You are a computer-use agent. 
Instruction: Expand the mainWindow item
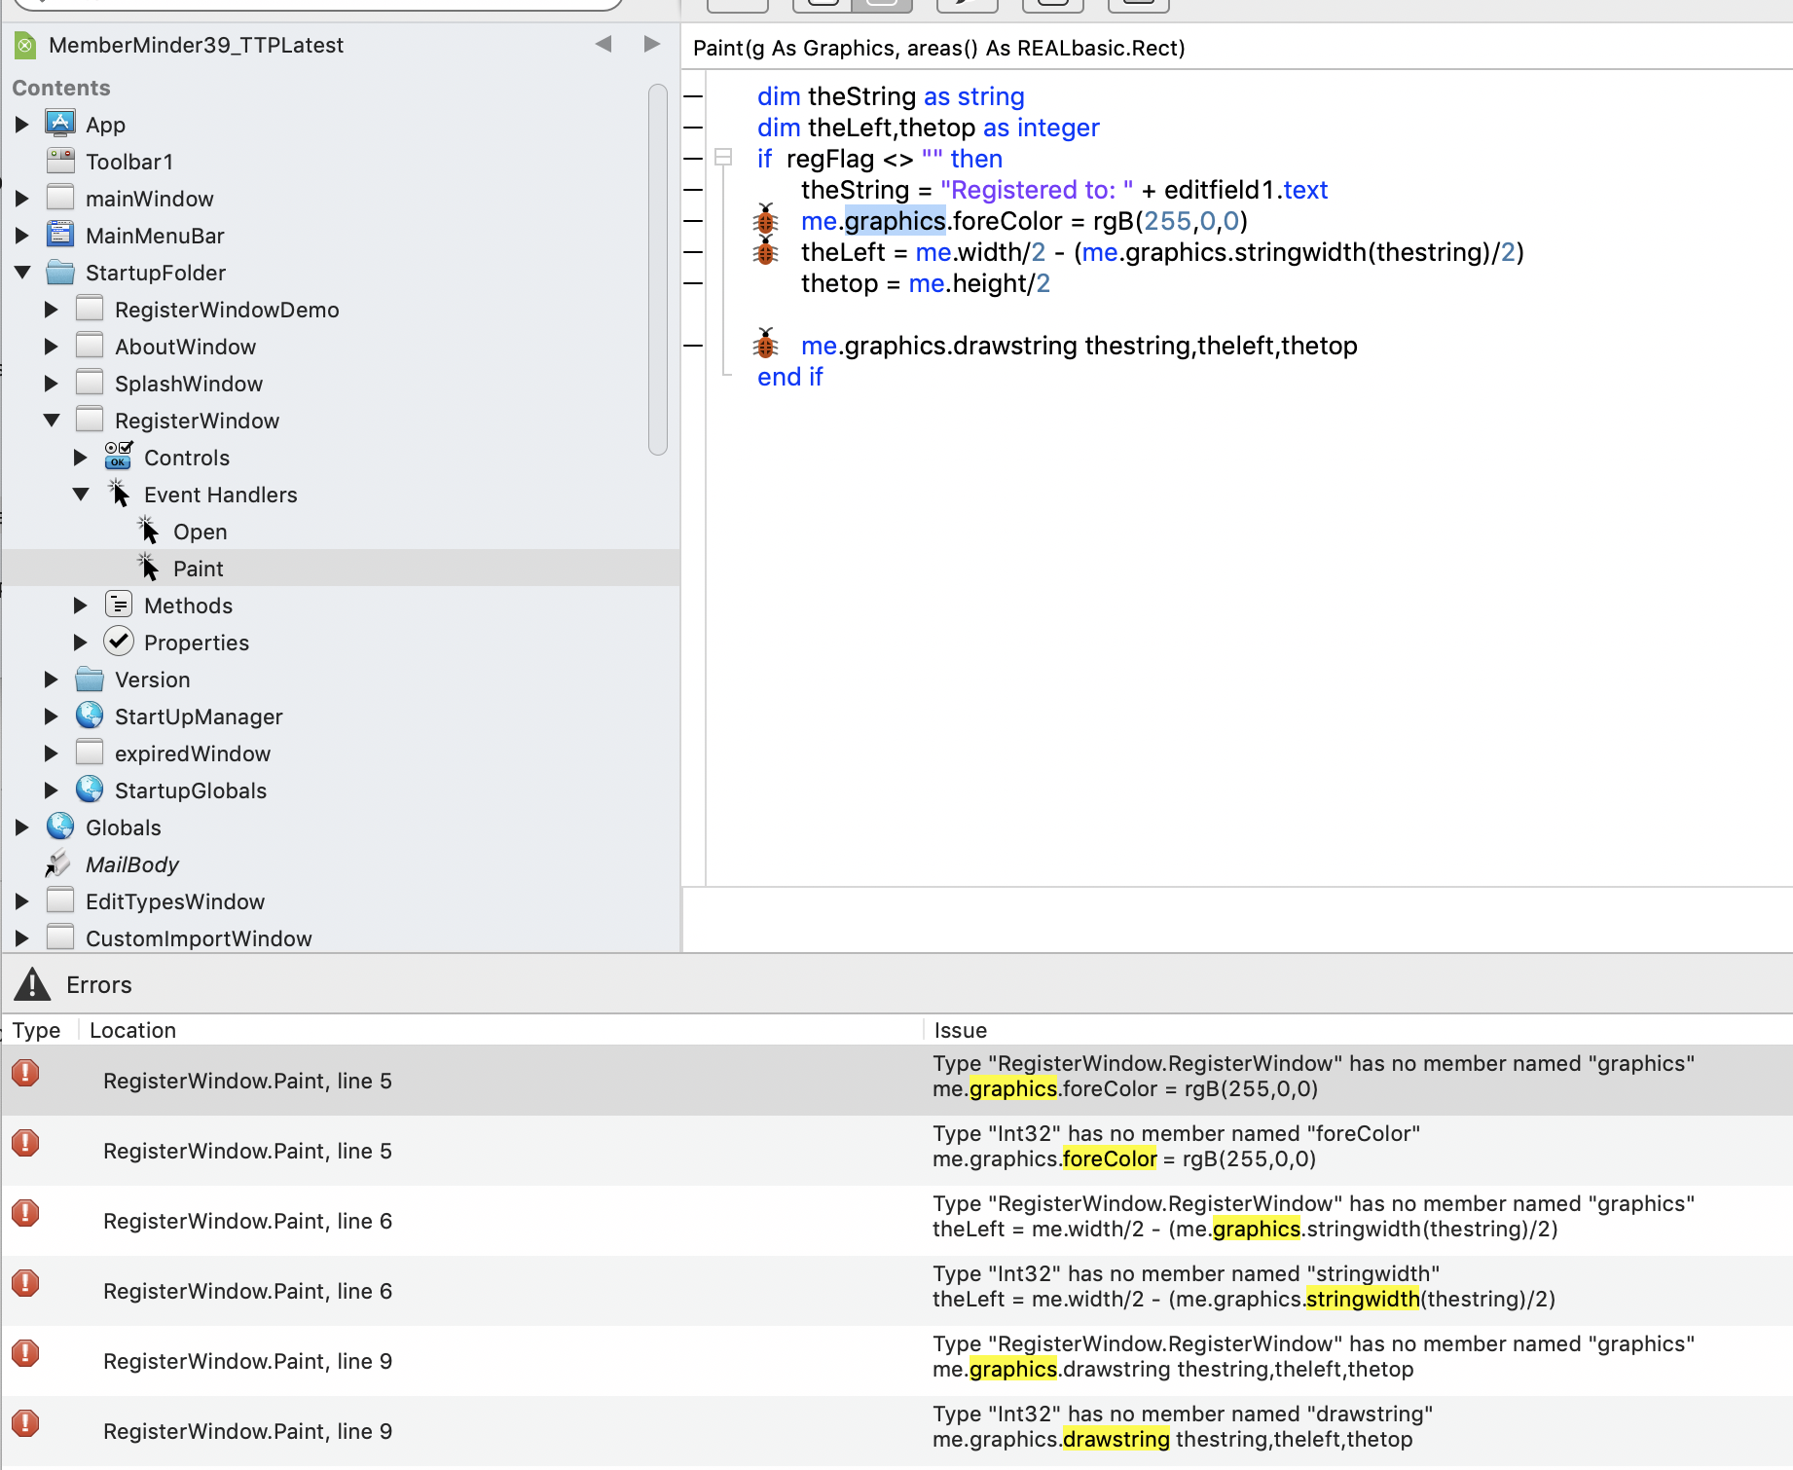[21, 199]
